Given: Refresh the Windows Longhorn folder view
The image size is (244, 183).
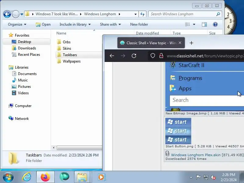Looking at the screenshot, I should [x=142, y=14].
